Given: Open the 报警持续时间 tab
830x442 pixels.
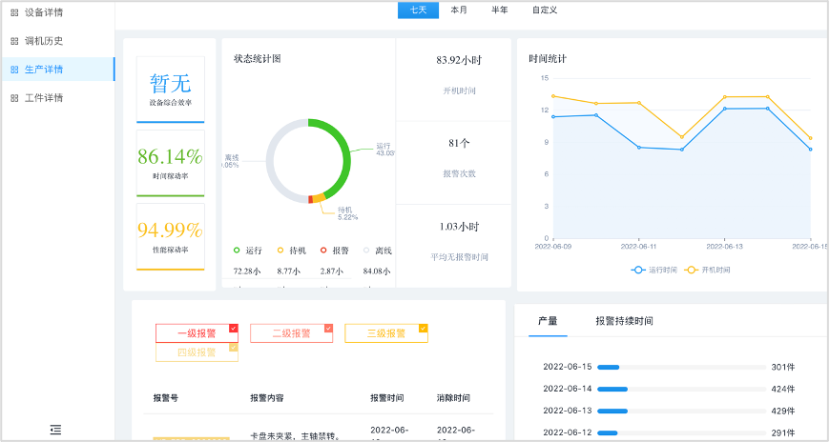Looking at the screenshot, I should coord(624,321).
